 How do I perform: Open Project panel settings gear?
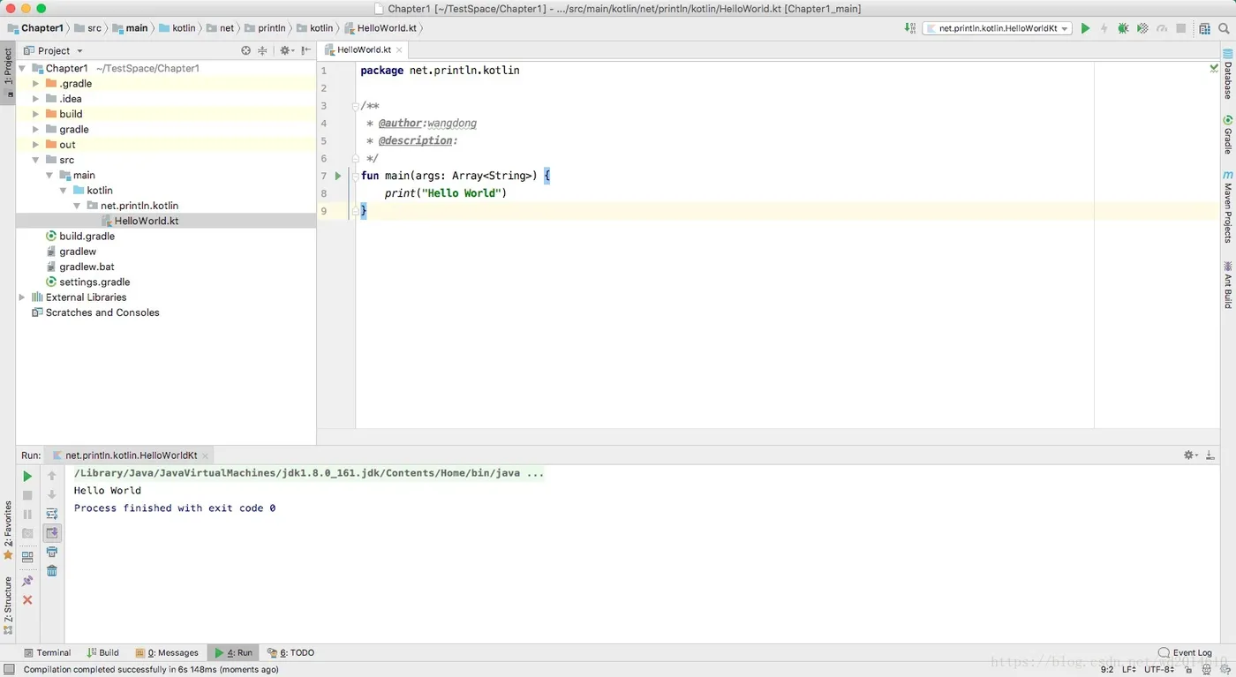pyautogui.click(x=286, y=50)
